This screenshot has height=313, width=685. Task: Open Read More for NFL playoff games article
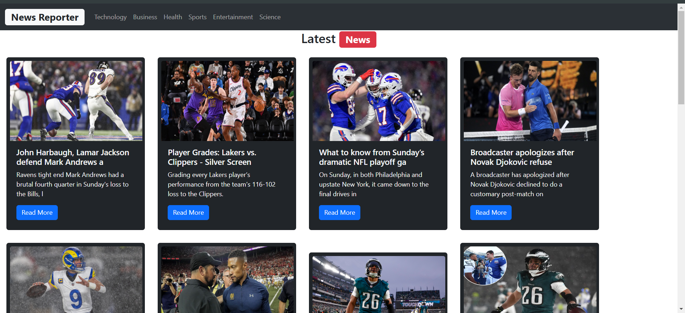pos(340,213)
